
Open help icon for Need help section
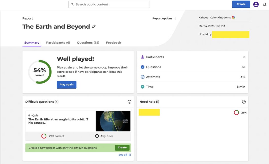pos(244,101)
